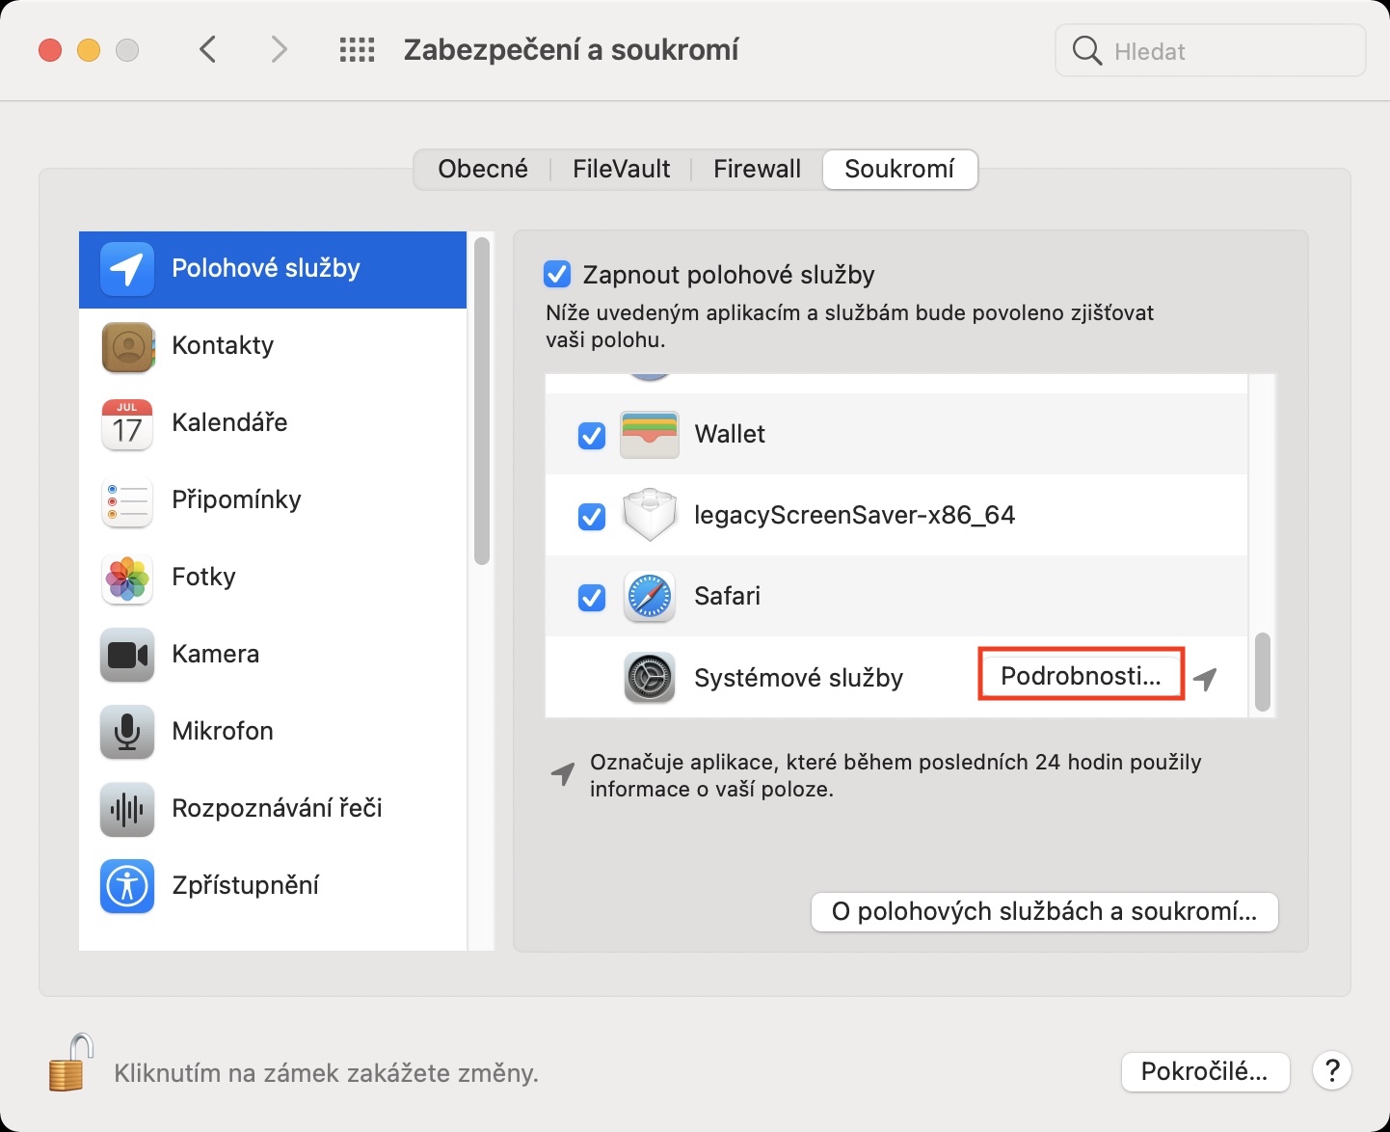Select Polohové služby in the sidebar

click(x=265, y=269)
